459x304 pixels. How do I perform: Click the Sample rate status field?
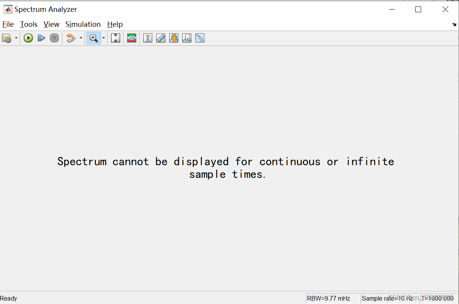click(x=390, y=298)
